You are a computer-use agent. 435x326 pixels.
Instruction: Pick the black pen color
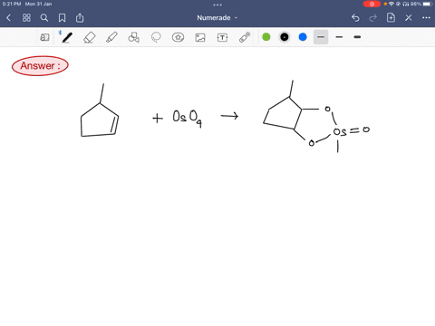pyautogui.click(x=285, y=37)
